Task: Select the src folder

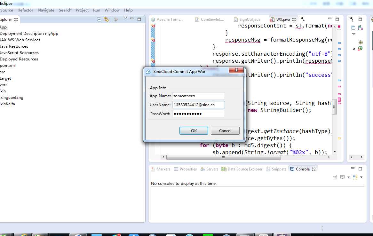Action: click(2, 72)
